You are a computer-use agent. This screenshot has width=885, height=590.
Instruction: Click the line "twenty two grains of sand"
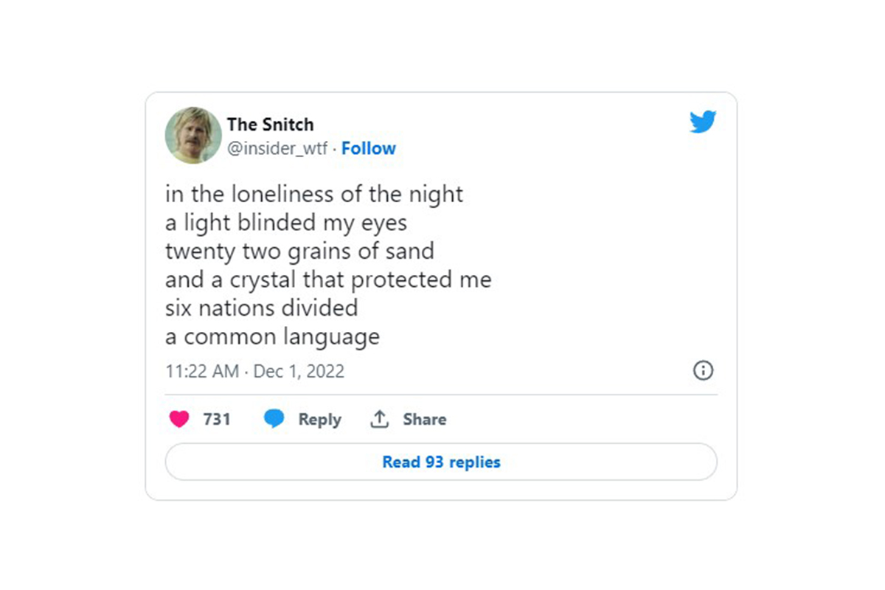tap(299, 251)
